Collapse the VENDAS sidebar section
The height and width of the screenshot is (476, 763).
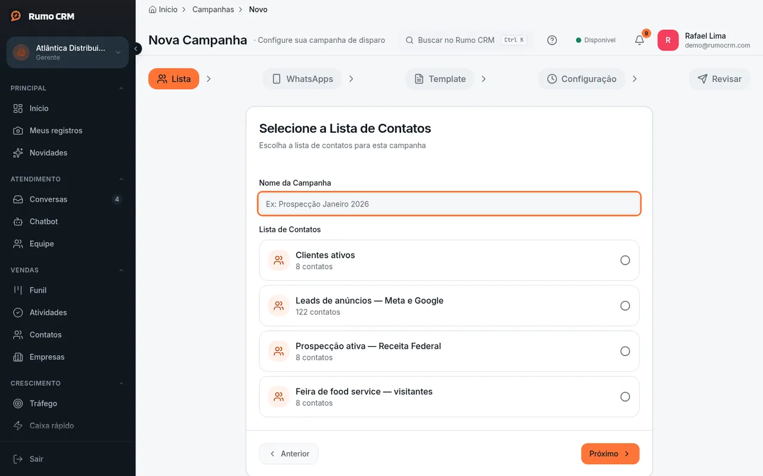pyautogui.click(x=122, y=270)
